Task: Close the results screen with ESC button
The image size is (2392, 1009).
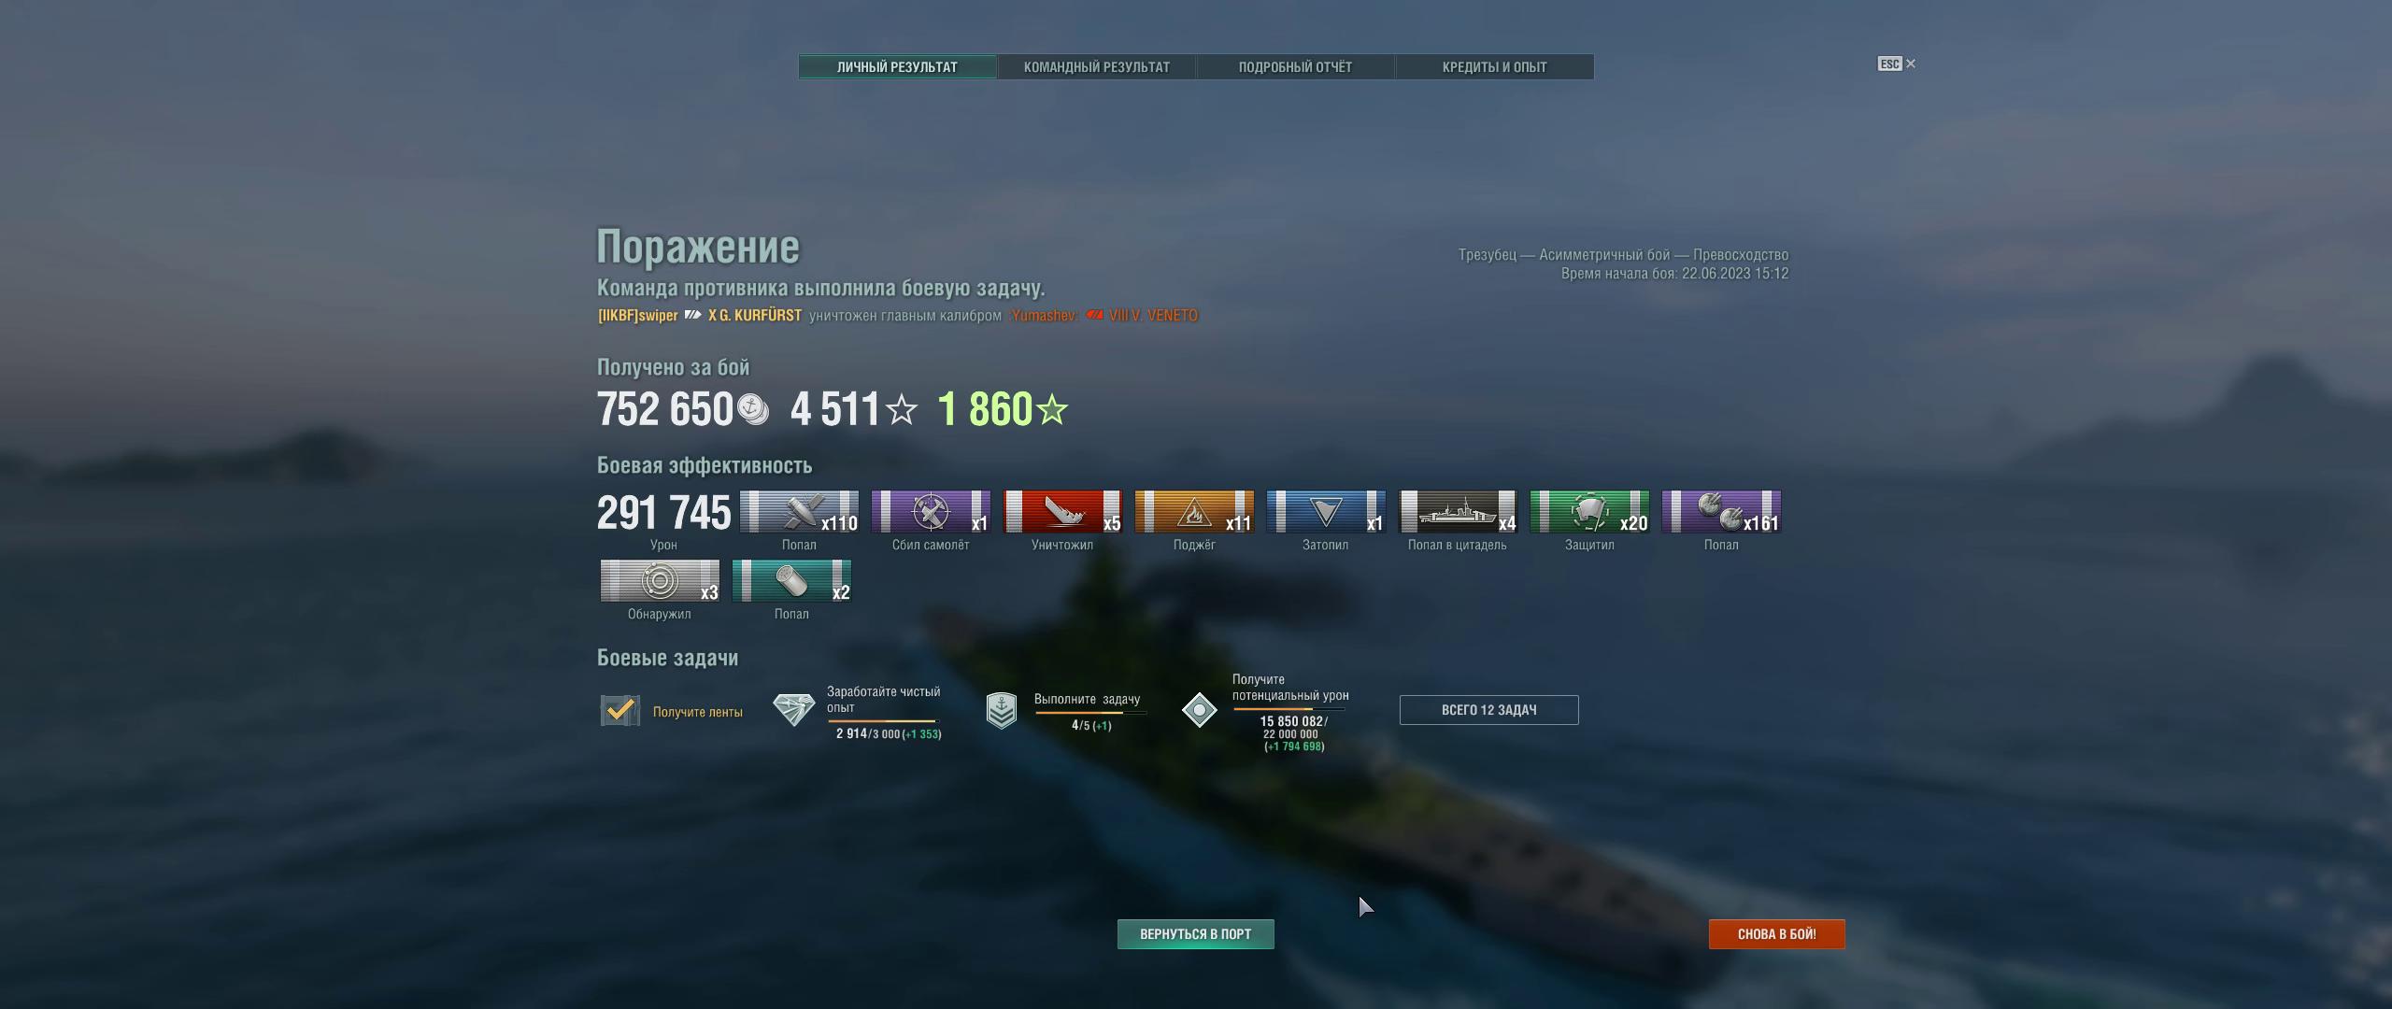Action: coord(1897,64)
